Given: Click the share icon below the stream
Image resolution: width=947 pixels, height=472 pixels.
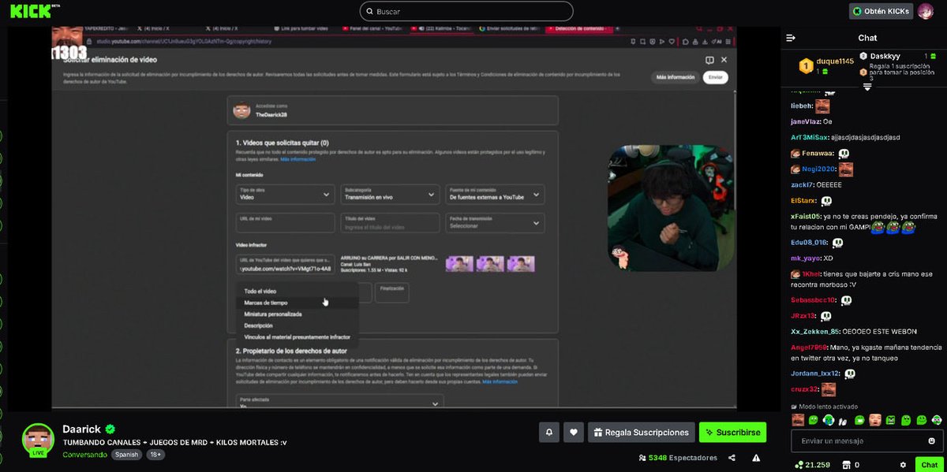Looking at the screenshot, I should click(x=732, y=458).
